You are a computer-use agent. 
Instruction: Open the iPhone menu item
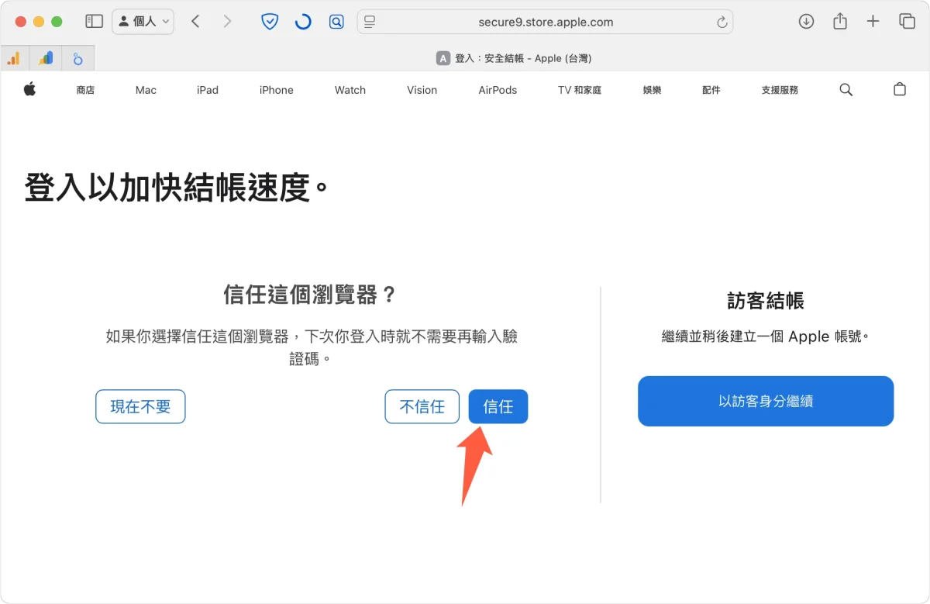277,90
